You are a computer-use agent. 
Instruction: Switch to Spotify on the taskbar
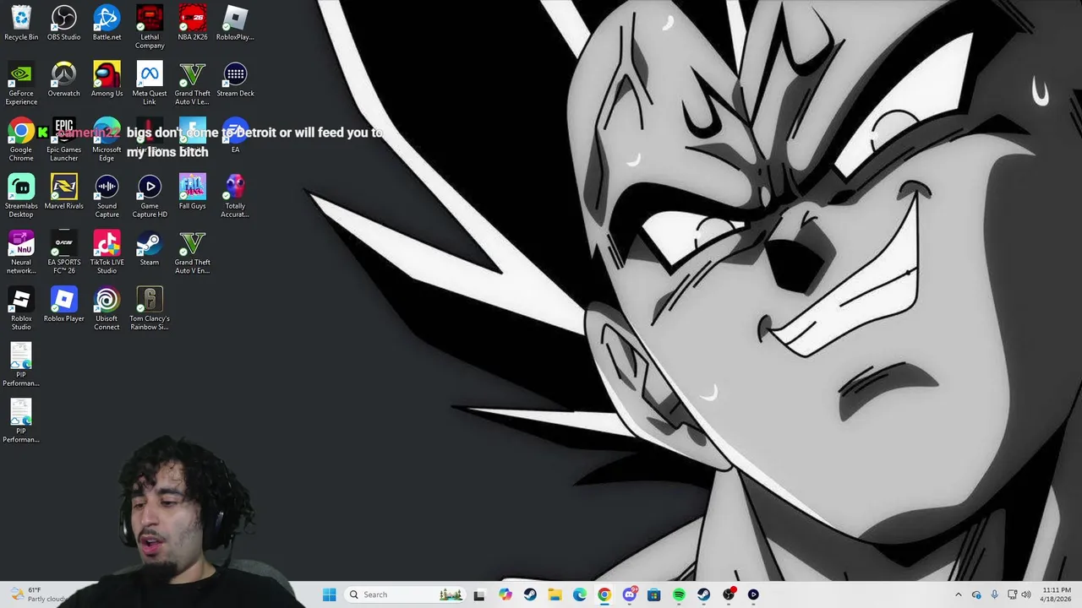[x=679, y=594]
